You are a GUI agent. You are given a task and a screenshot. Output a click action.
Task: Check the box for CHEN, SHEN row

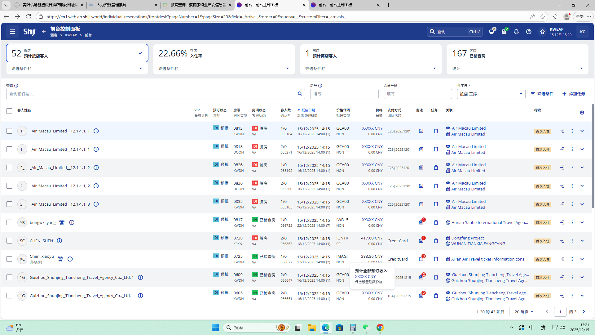tap(9, 241)
